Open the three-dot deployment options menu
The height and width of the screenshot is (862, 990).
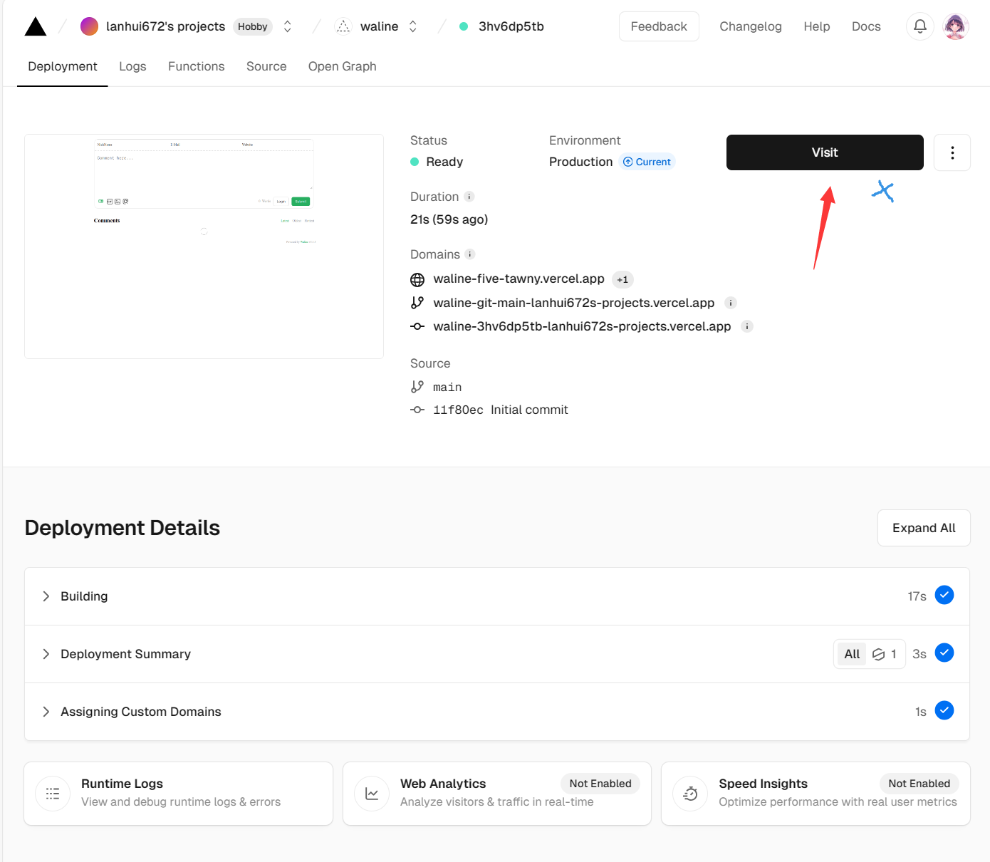[x=952, y=152]
